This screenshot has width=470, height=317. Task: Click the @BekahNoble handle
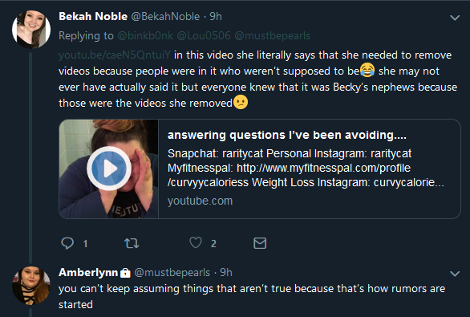click(x=165, y=16)
